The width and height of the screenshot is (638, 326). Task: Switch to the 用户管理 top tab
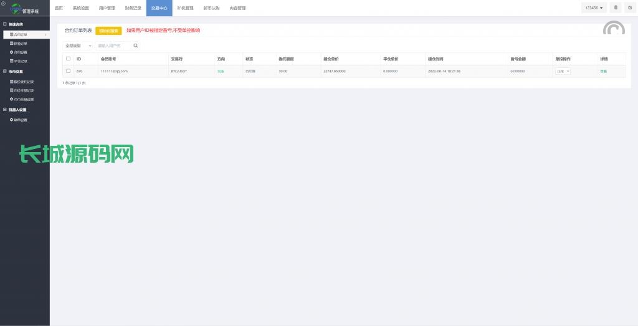pyautogui.click(x=107, y=8)
